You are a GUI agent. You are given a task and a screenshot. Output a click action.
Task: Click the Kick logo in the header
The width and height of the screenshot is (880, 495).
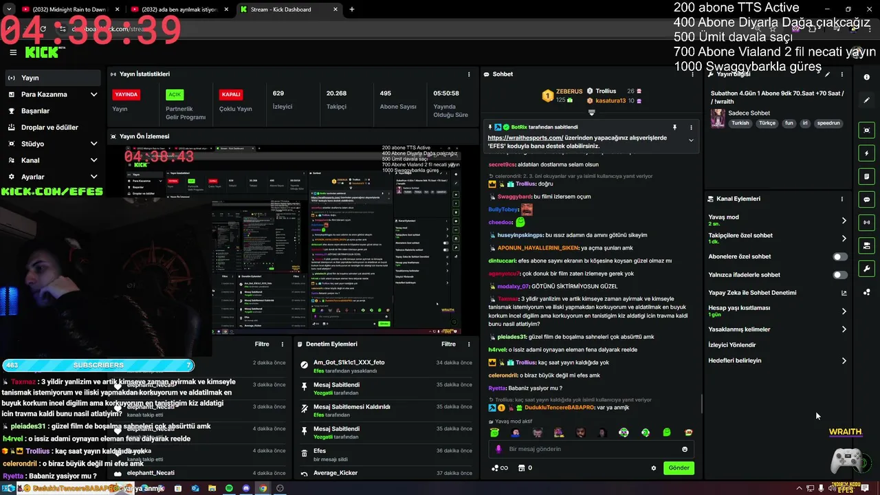[42, 52]
